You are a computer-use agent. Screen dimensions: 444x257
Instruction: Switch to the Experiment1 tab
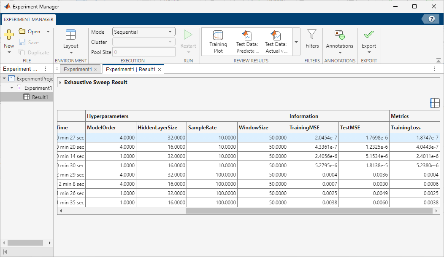pos(79,68)
